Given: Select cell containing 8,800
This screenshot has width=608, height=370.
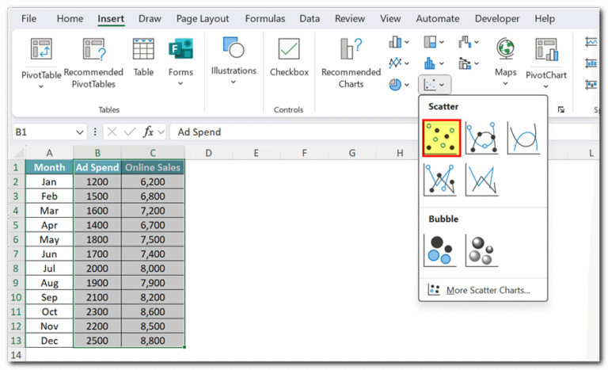Looking at the screenshot, I should tap(153, 341).
